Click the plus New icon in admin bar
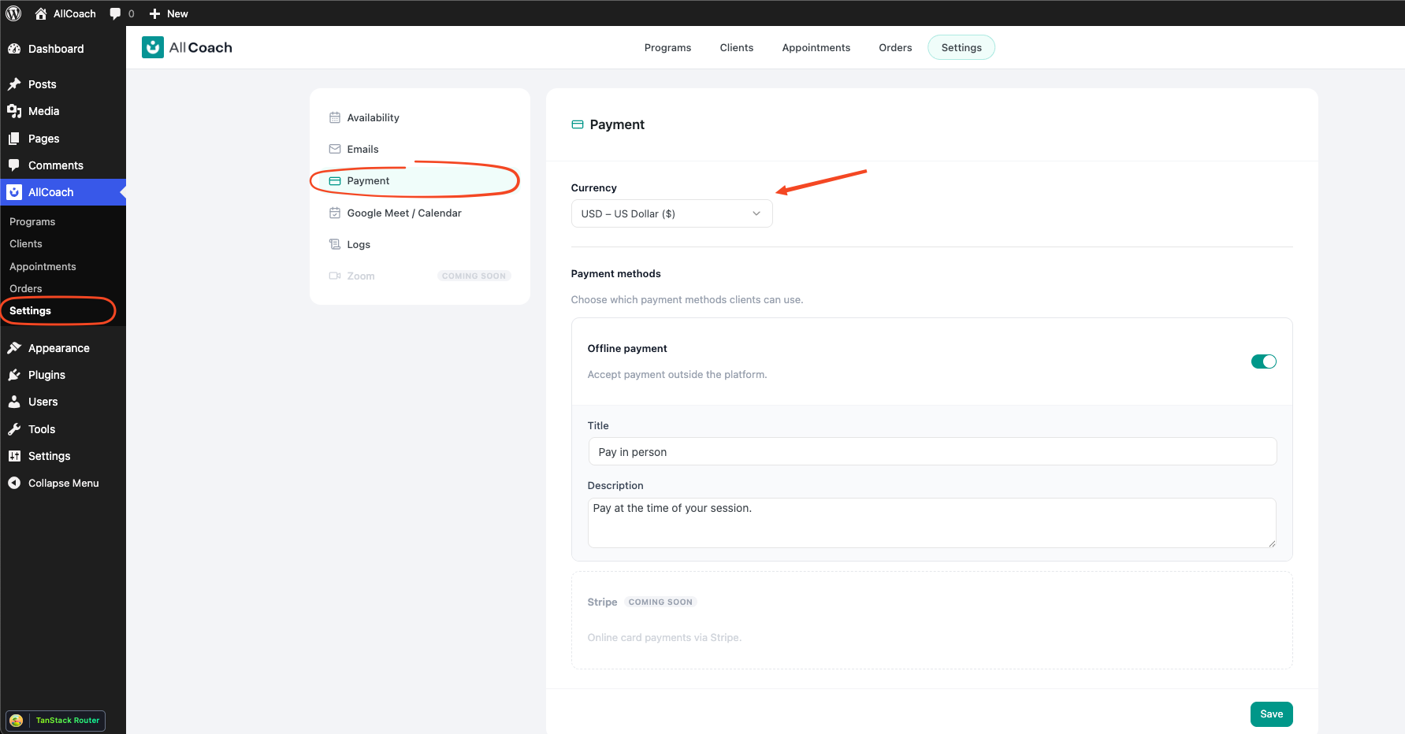Viewport: 1405px width, 734px height. tap(154, 13)
